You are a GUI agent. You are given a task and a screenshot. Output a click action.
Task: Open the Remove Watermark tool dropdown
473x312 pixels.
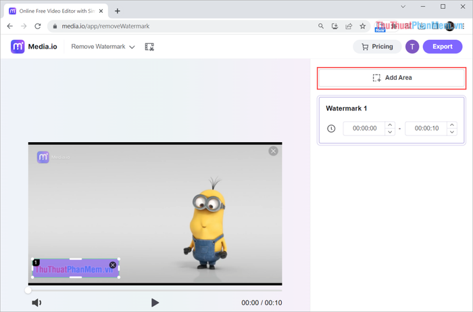103,47
